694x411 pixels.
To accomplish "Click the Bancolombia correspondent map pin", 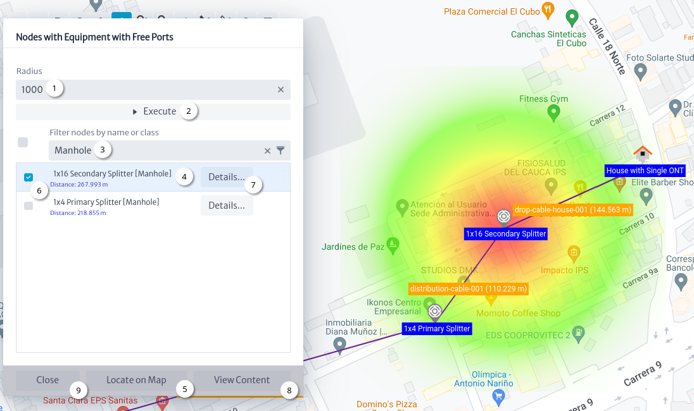I will coord(681,281).
